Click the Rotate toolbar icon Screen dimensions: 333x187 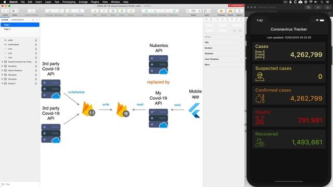click(104, 11)
